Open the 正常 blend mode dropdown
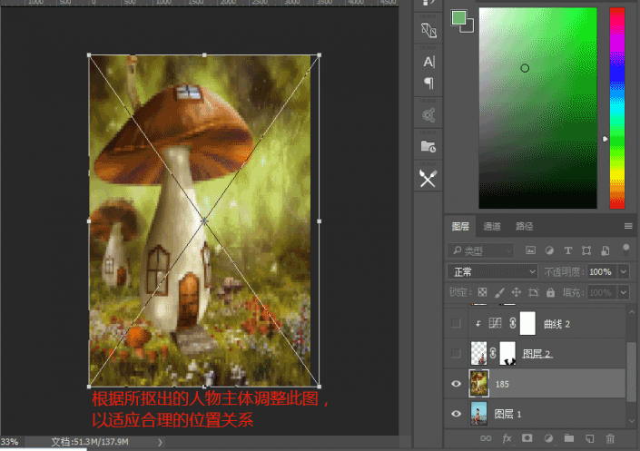The image size is (640, 451). 492,272
